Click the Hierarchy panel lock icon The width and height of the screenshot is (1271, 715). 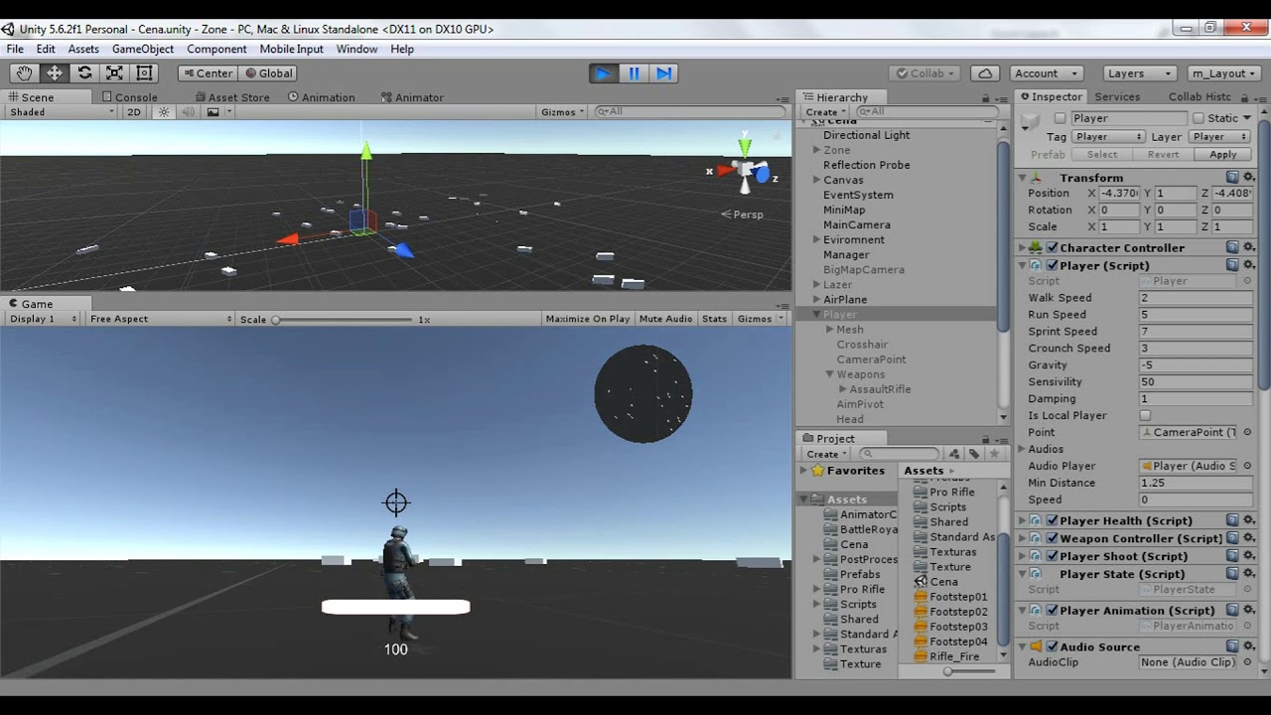[985, 97]
